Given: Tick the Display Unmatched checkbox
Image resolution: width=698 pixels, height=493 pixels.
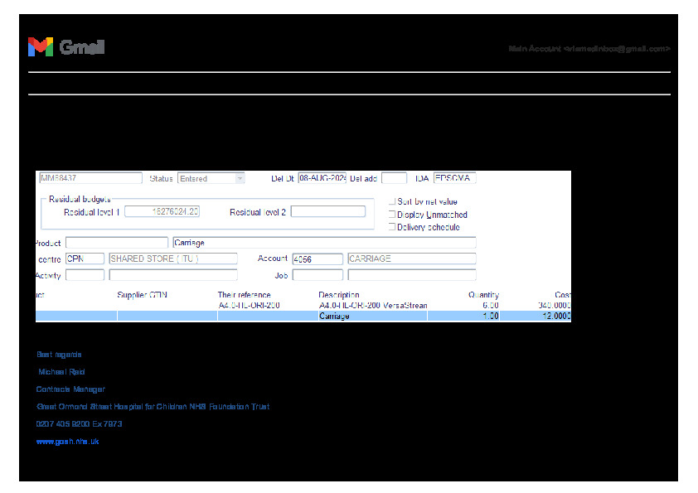Looking at the screenshot, I should pos(392,215).
